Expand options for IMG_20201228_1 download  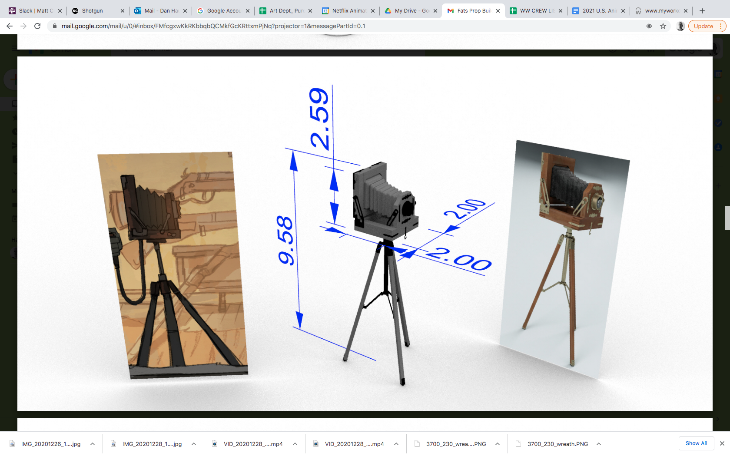(194, 444)
